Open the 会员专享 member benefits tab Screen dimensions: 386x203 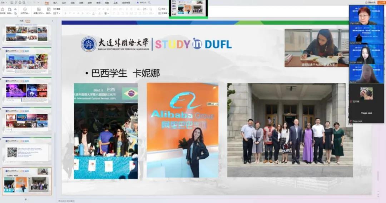tap(126, 3)
